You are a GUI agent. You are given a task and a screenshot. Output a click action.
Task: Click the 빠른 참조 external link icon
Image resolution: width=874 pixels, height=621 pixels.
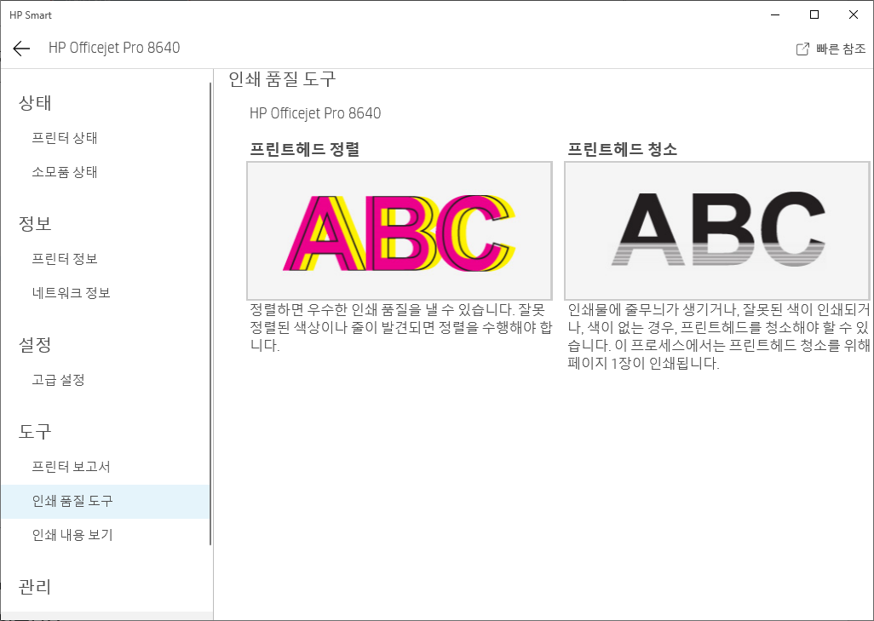[802, 49]
